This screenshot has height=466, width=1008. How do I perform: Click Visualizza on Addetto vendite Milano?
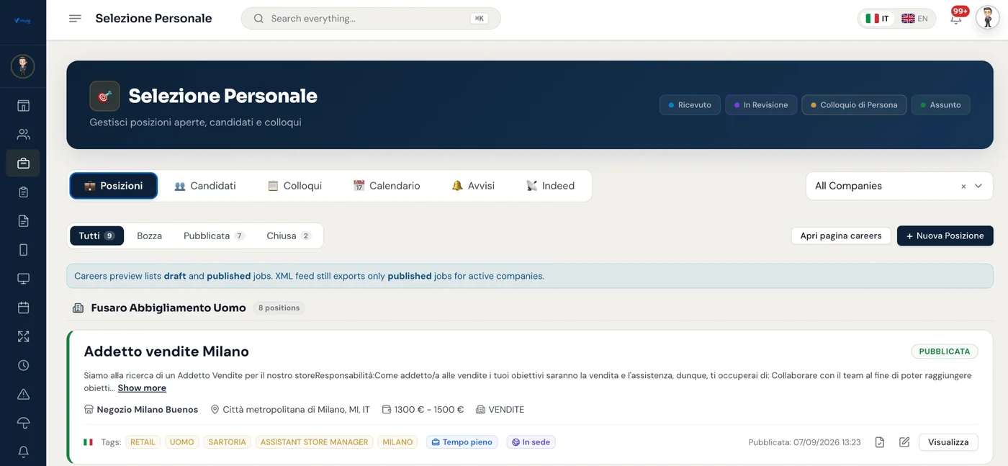pyautogui.click(x=948, y=442)
